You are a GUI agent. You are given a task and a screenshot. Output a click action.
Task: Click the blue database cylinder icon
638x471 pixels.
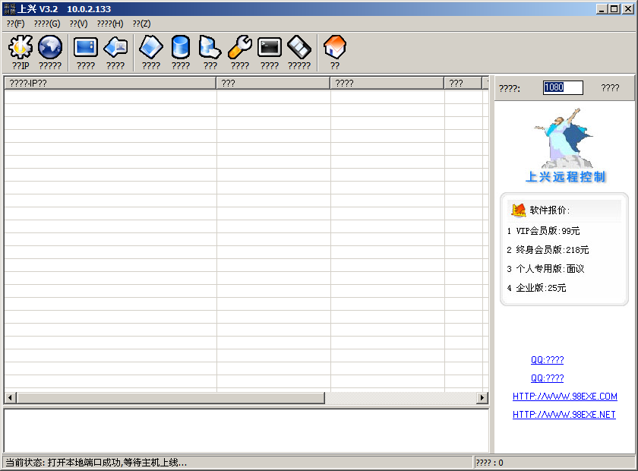[x=180, y=49]
